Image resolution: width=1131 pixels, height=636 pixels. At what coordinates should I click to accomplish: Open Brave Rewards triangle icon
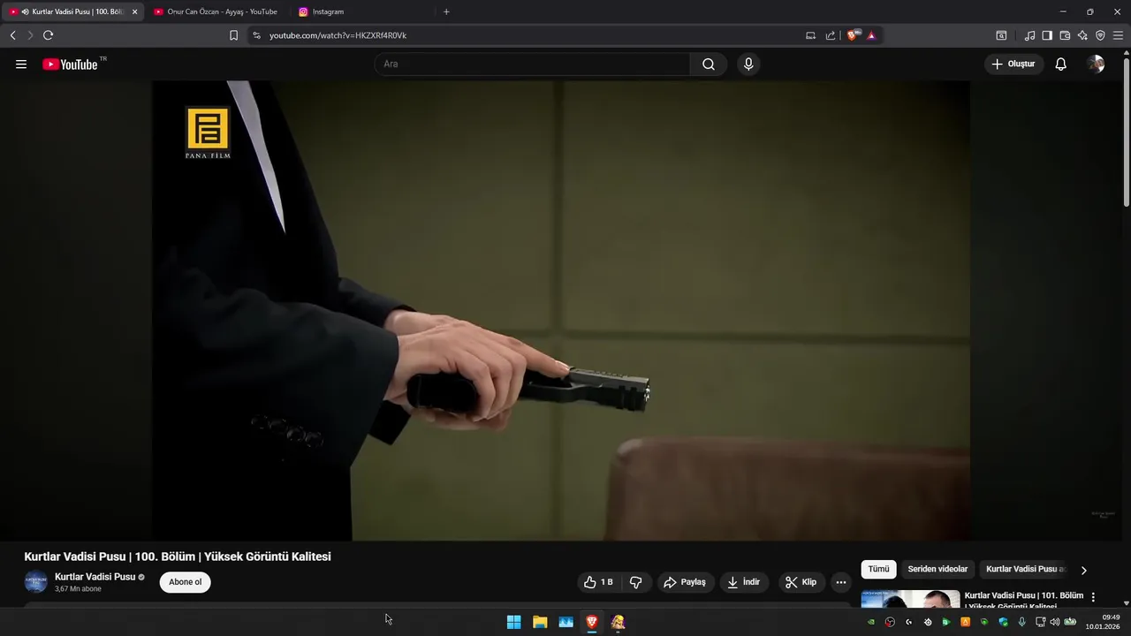click(x=871, y=35)
